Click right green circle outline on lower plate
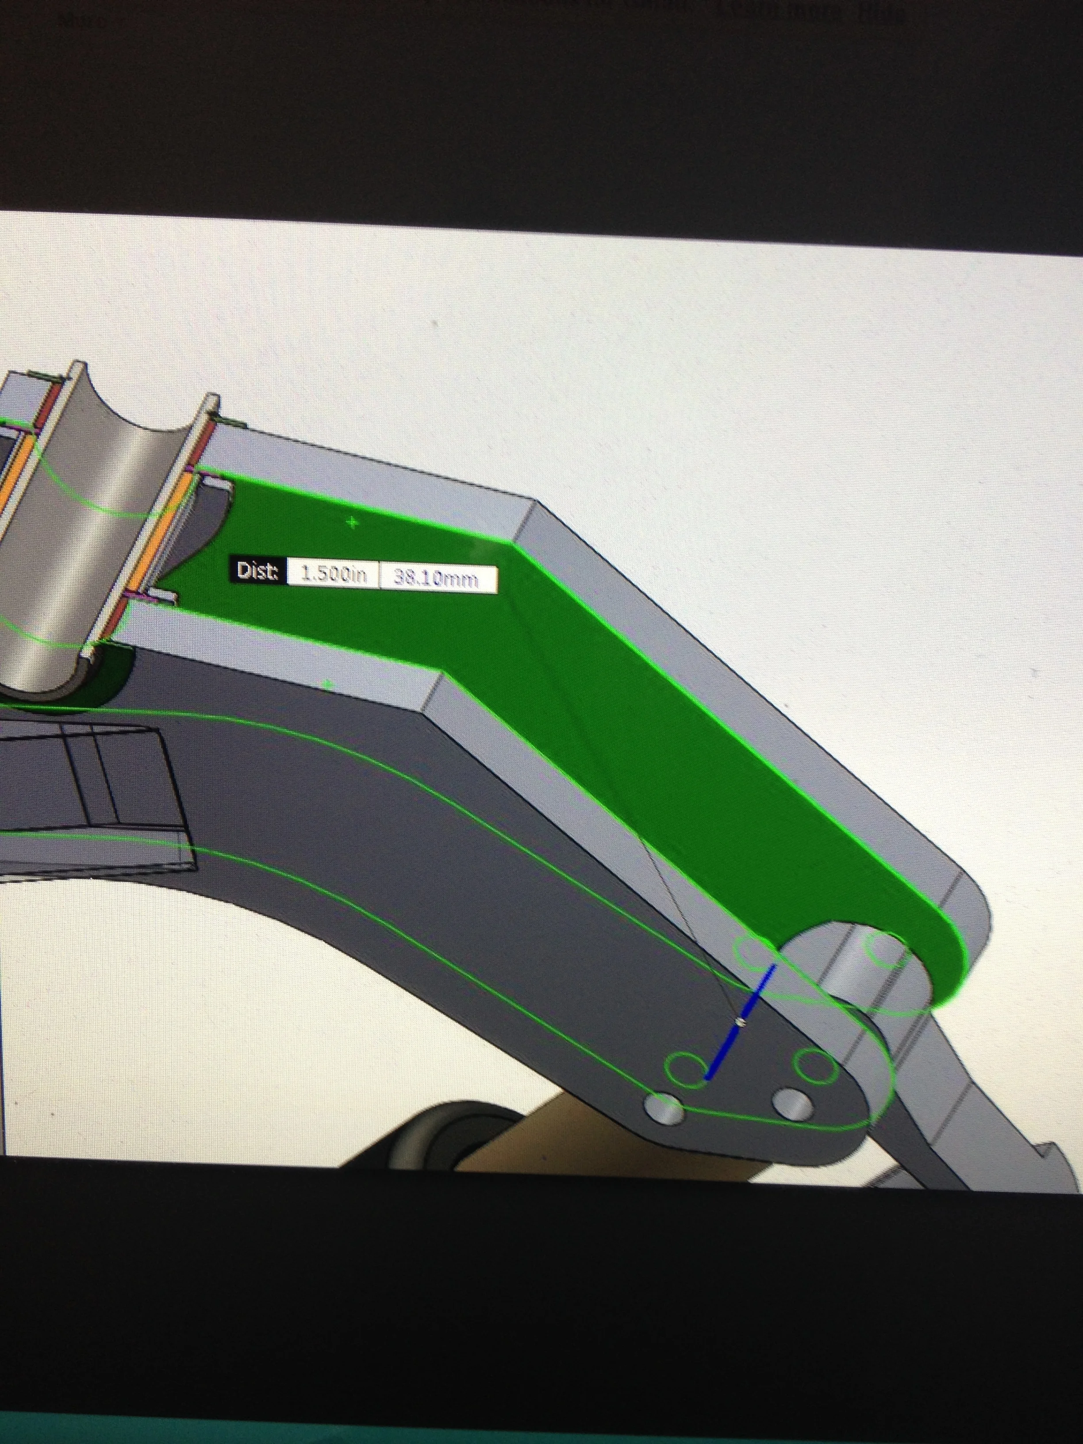This screenshot has height=1444, width=1083. pos(815,1067)
